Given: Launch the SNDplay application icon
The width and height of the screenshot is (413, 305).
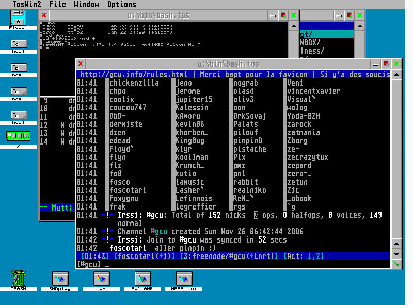Looking at the screenshot, I should tap(61, 279).
